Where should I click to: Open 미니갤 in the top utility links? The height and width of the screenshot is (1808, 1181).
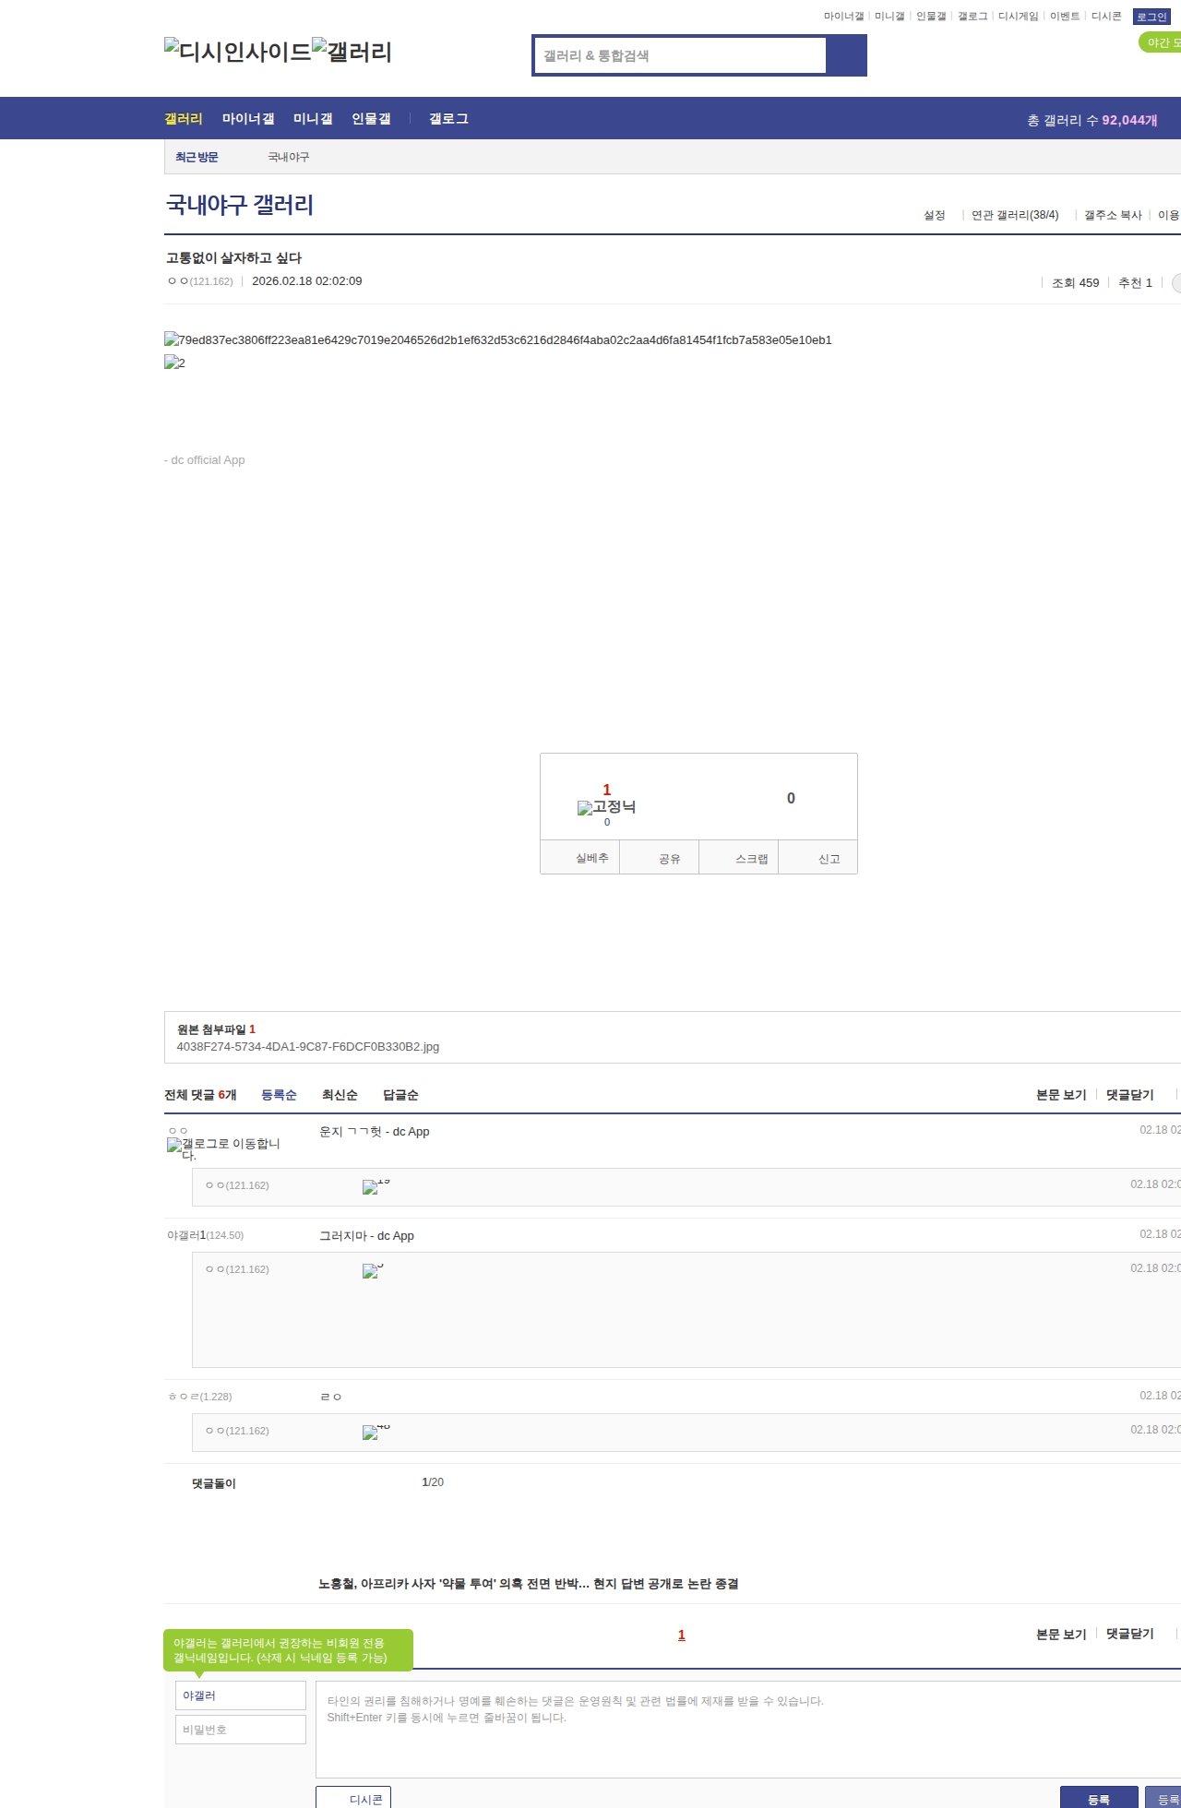point(889,17)
